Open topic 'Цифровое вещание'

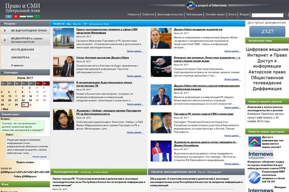pyautogui.click(x=267, y=49)
